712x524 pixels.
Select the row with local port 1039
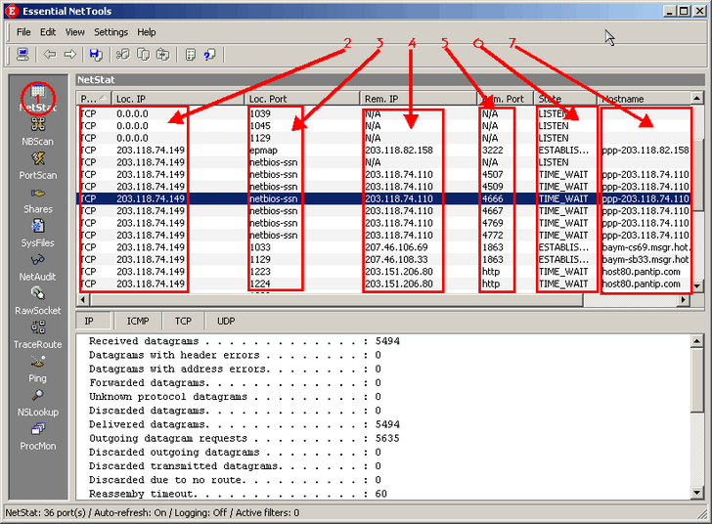384,114
